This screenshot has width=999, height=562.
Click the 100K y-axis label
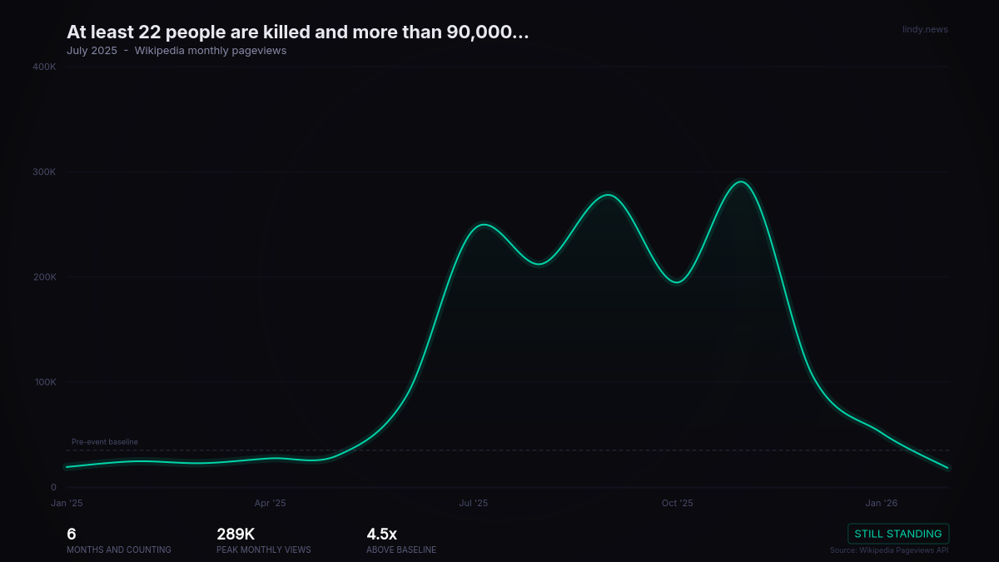tap(44, 382)
